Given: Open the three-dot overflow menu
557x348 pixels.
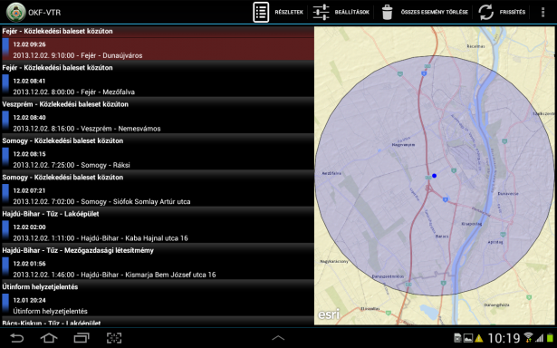Looking at the screenshot, I should click(543, 12).
